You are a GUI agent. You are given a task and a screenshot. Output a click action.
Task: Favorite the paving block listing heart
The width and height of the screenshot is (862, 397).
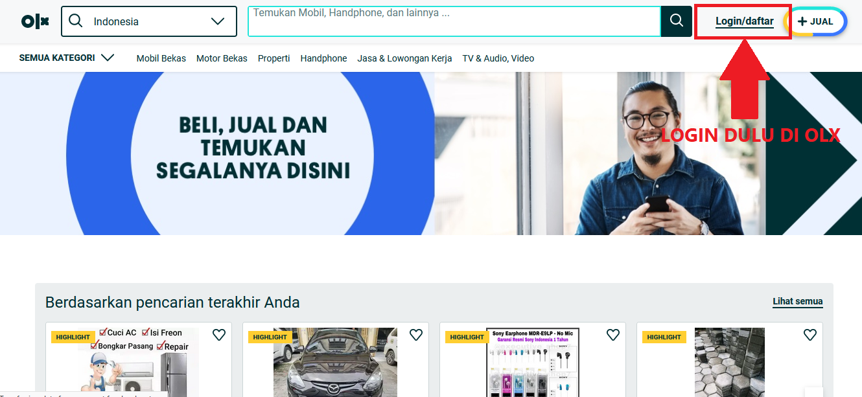coord(810,335)
